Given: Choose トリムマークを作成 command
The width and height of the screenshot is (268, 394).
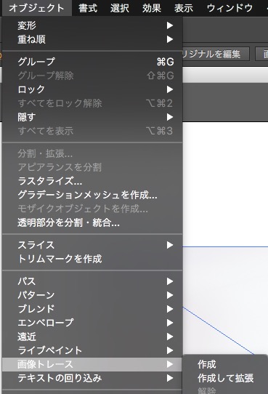Looking at the screenshot, I should pos(92,259).
